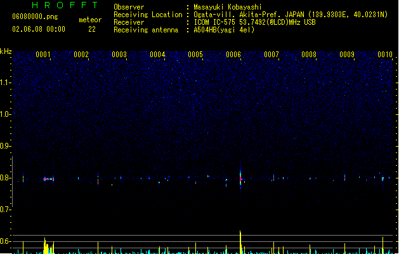Click the tall yellow power bar near 0010
Image resolution: width=399 pixels, height=254 pixels.
point(383,246)
